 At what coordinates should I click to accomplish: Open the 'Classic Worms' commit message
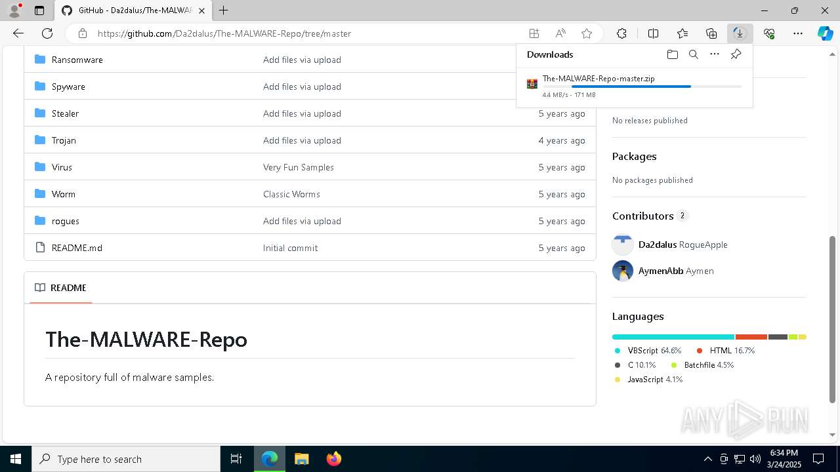[291, 194]
